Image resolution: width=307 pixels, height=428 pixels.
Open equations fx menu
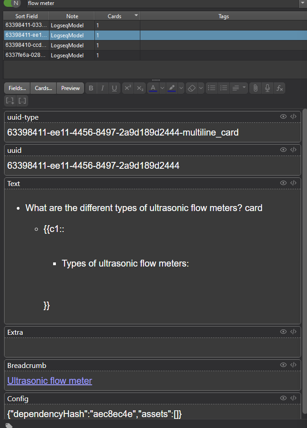tap(279, 88)
